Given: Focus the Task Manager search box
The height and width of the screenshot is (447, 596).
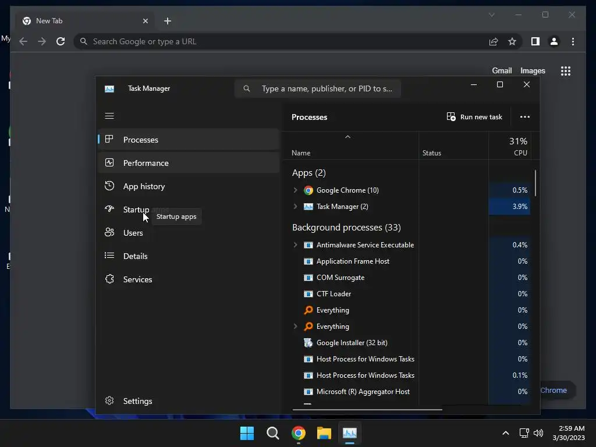Looking at the screenshot, I should click(318, 88).
